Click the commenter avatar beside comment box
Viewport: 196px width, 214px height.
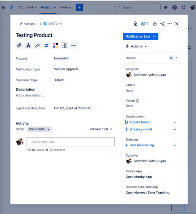20,142
